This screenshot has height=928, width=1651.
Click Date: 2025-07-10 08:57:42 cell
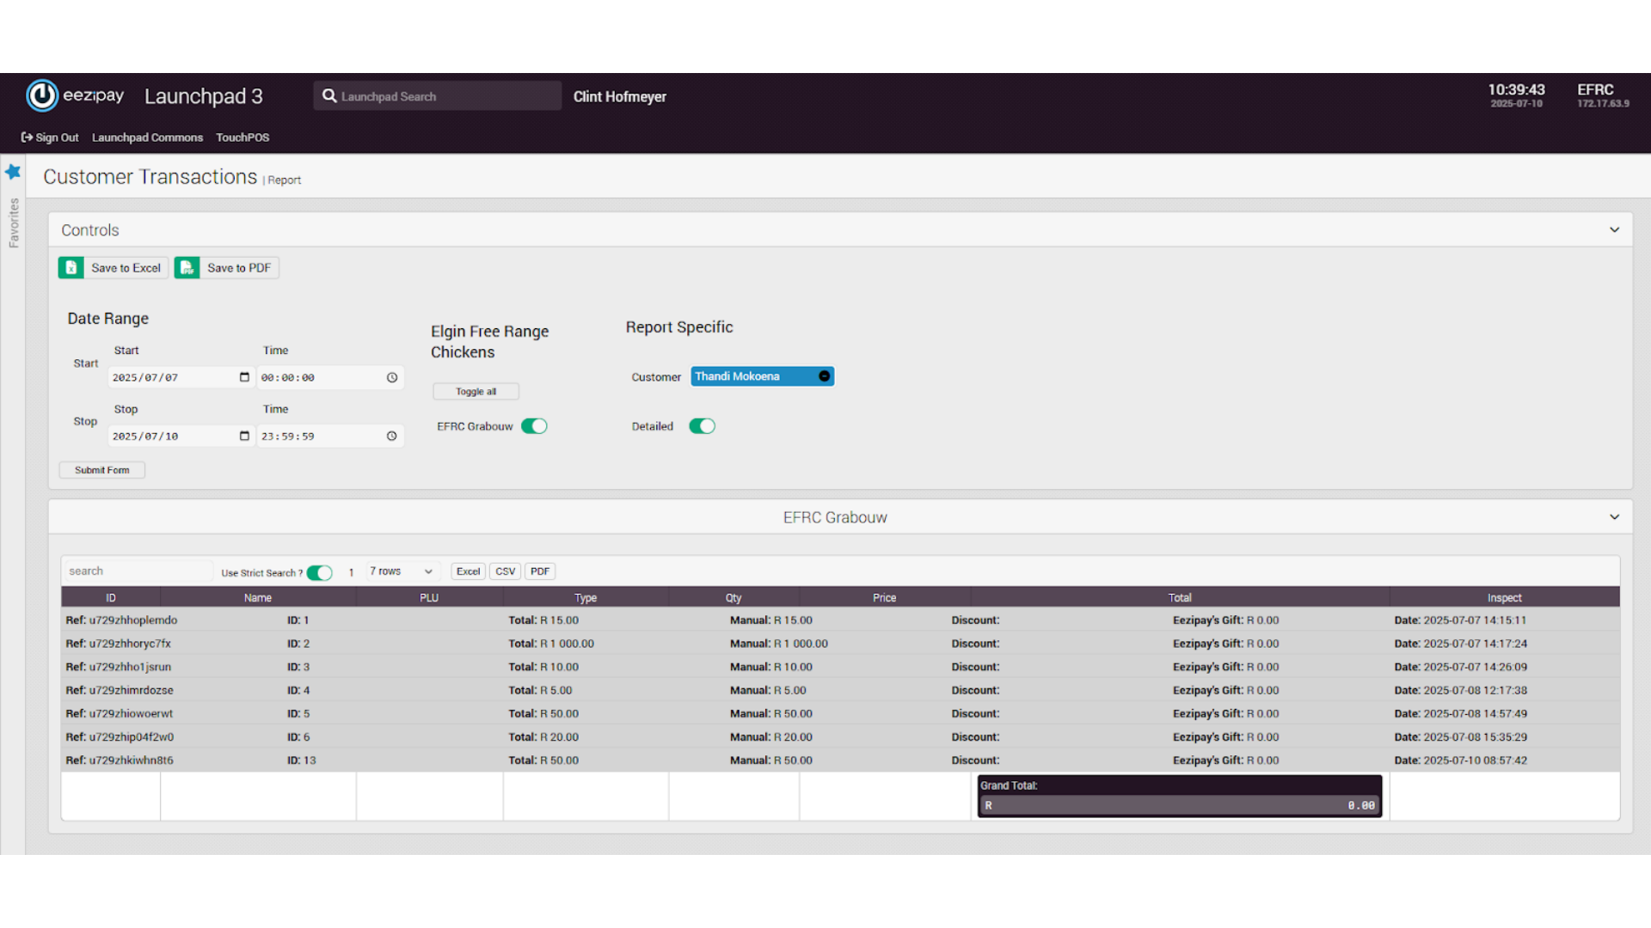[1461, 760]
